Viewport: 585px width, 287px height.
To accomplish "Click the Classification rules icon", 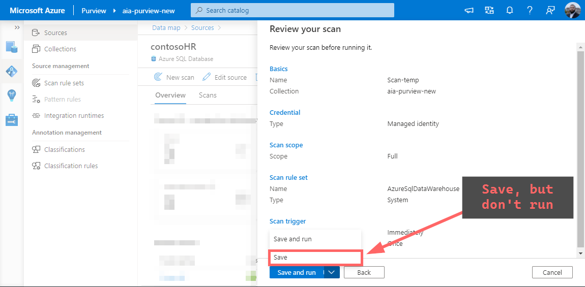I will pos(36,166).
